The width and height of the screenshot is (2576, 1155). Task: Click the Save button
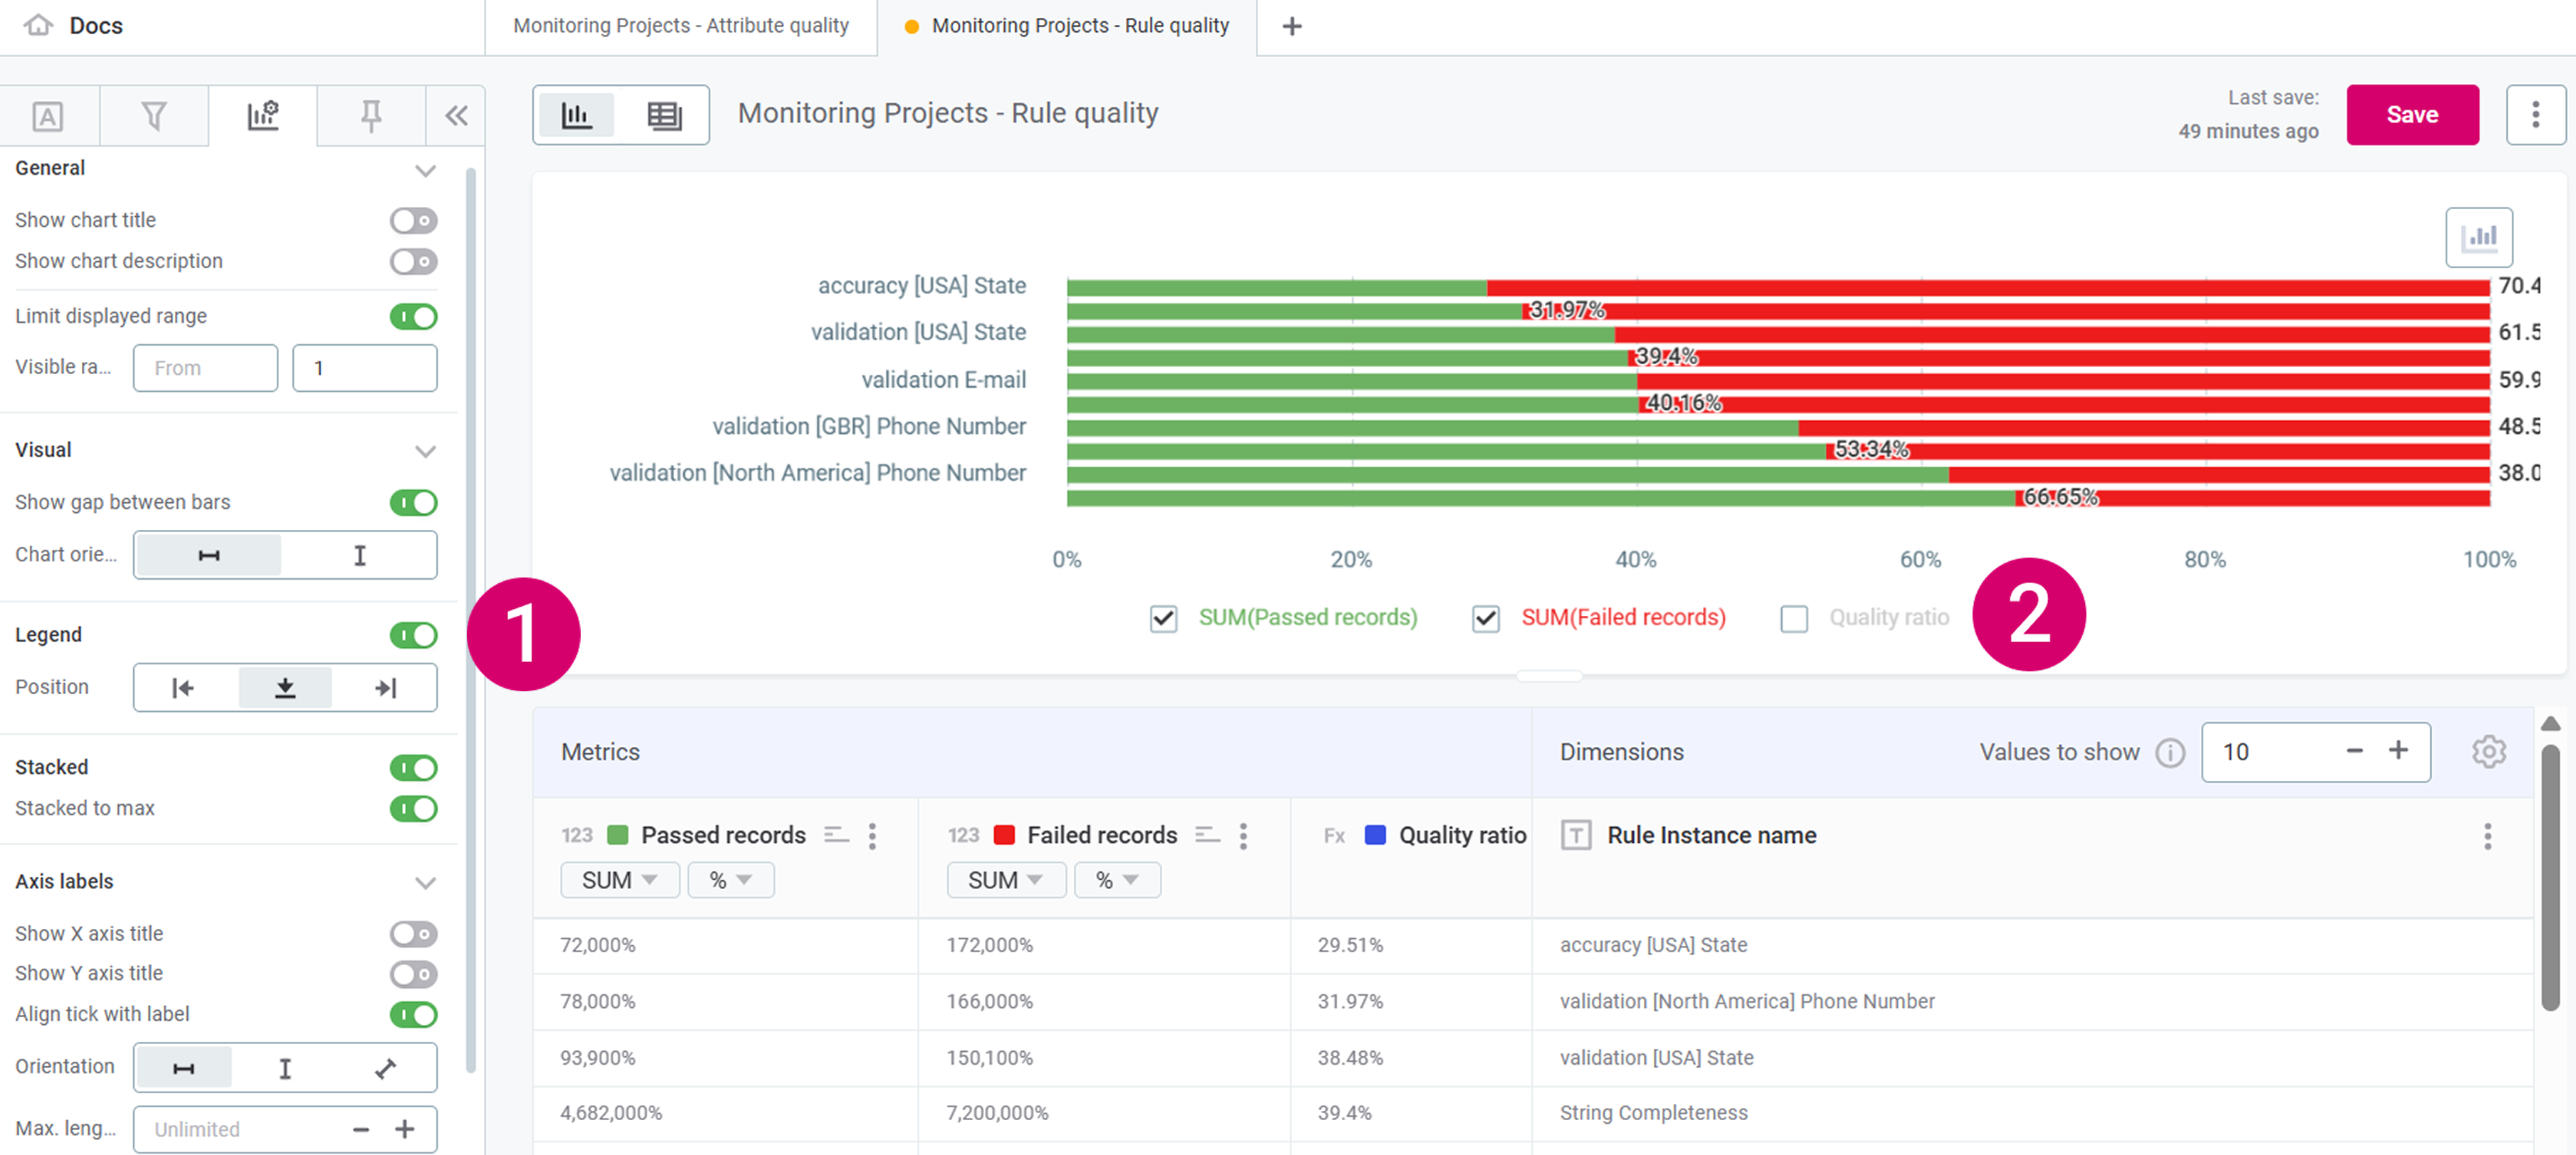2413,114
